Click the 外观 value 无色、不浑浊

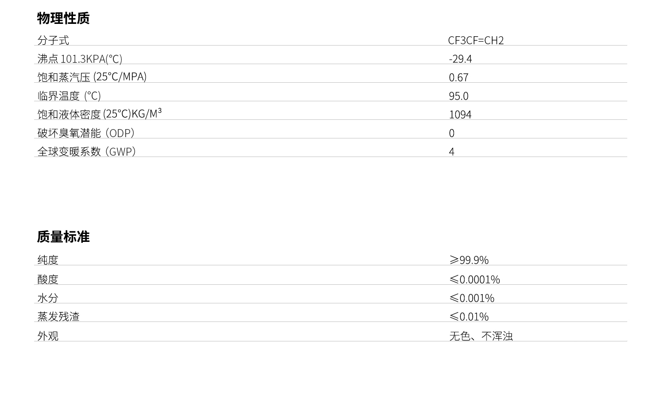click(x=481, y=336)
